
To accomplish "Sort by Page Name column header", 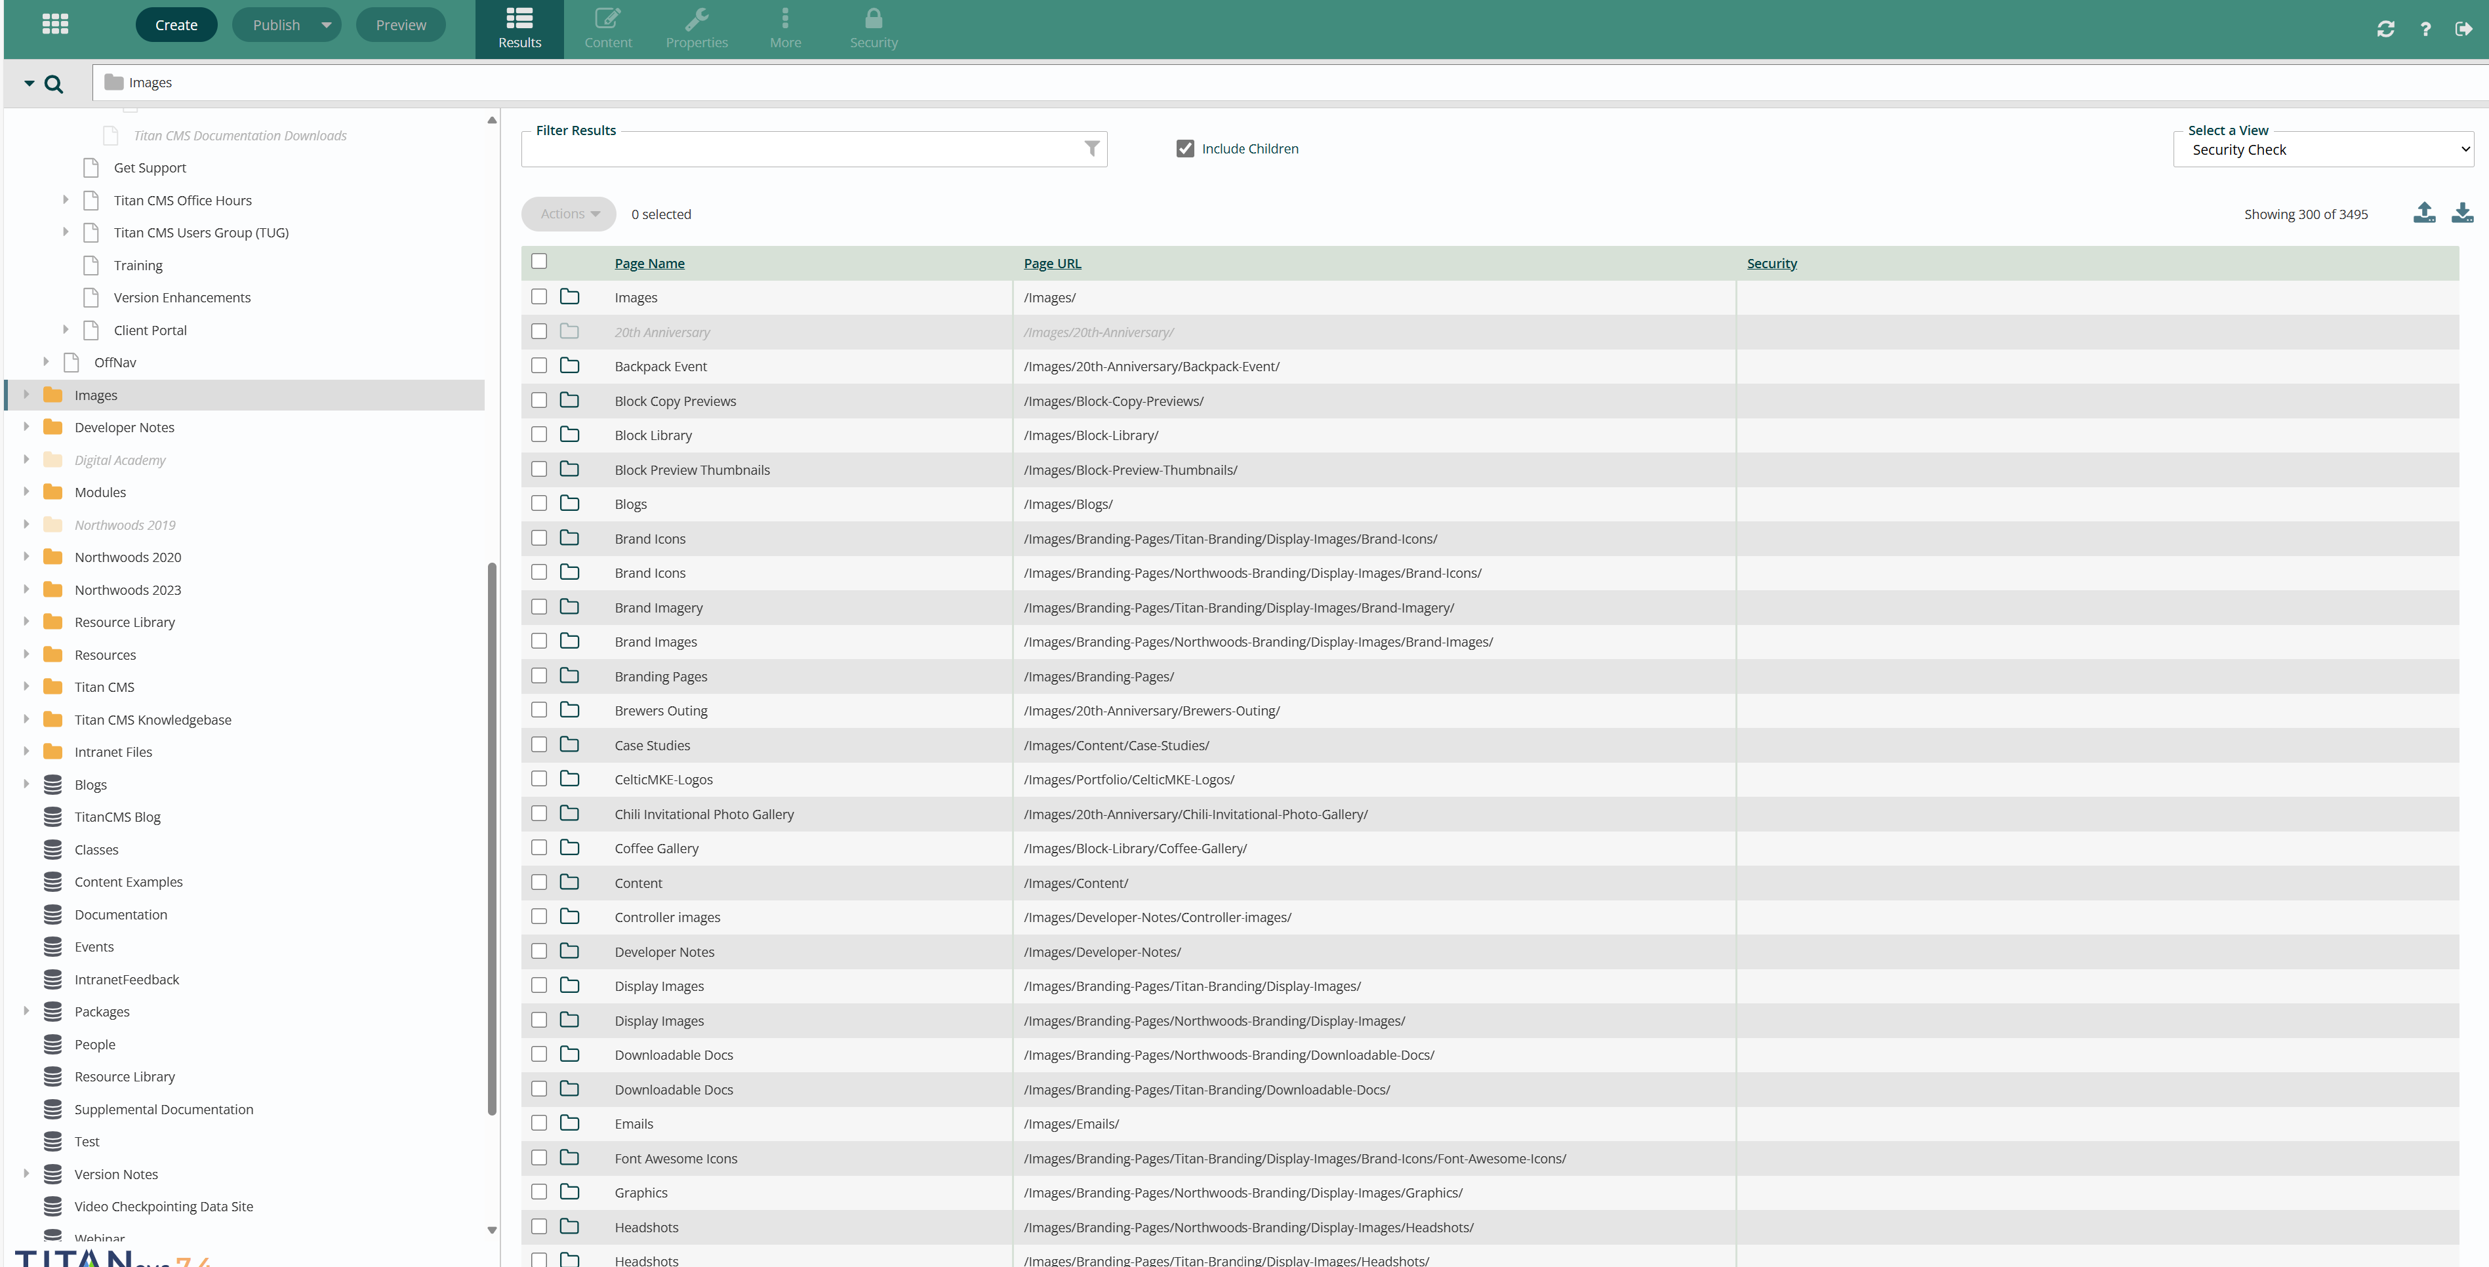I will 649,263.
